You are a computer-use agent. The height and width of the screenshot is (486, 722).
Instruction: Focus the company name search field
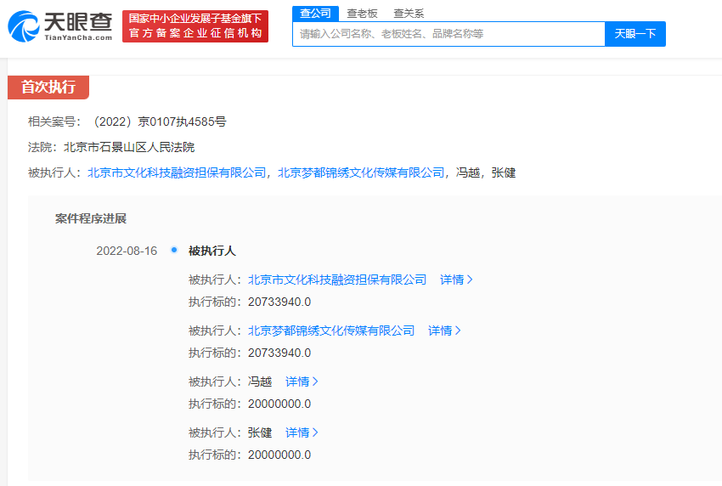click(x=448, y=34)
